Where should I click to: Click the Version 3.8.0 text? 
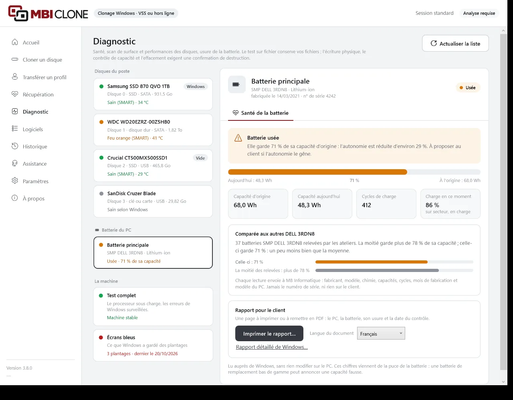[19, 368]
